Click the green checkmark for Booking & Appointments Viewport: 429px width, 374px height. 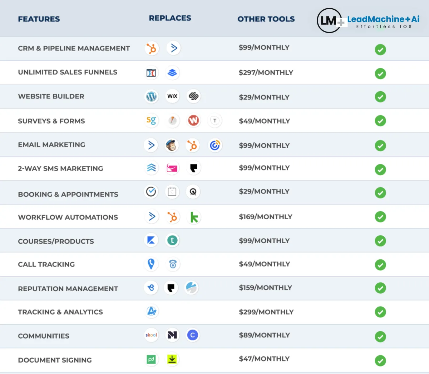380,193
